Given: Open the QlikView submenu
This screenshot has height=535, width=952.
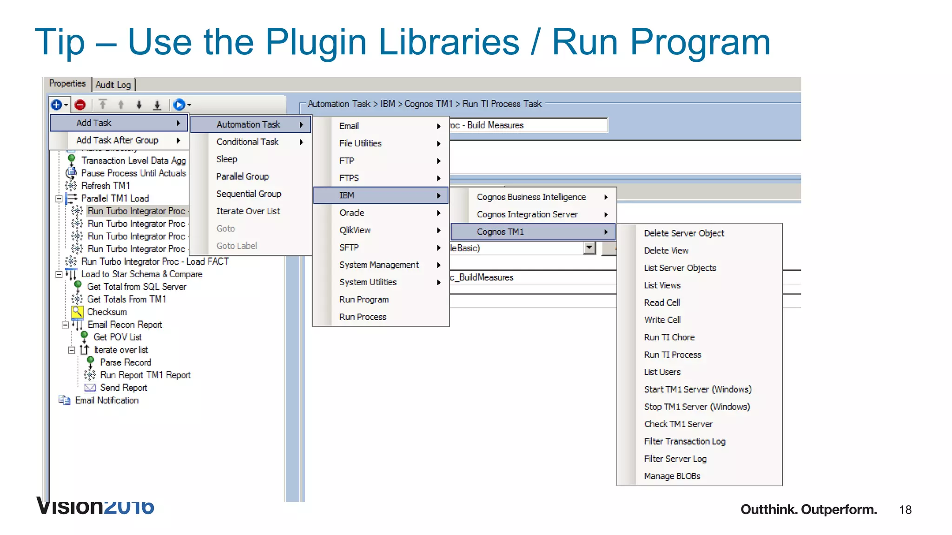Looking at the screenshot, I should coord(381,230).
